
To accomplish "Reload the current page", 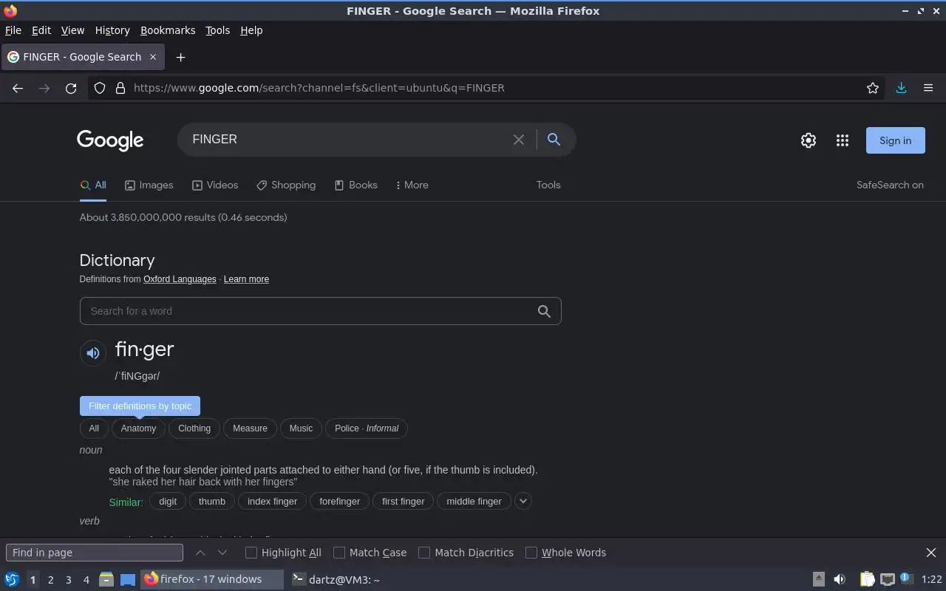I will click(x=71, y=88).
